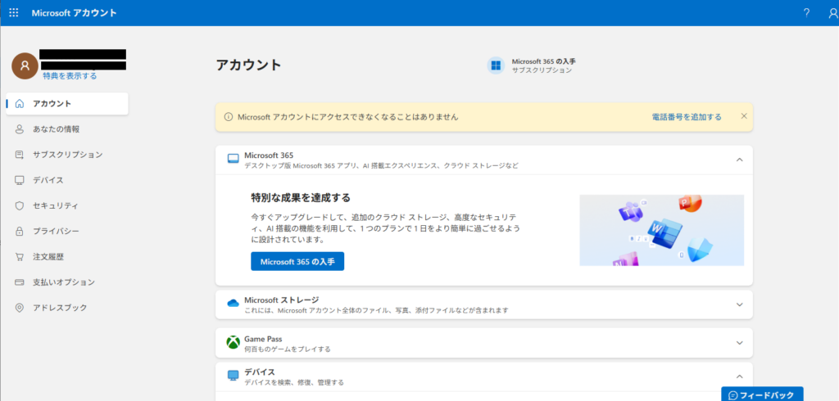This screenshot has width=839, height=401.
Task: Click the 電話番号を追加する link
Action: click(686, 117)
